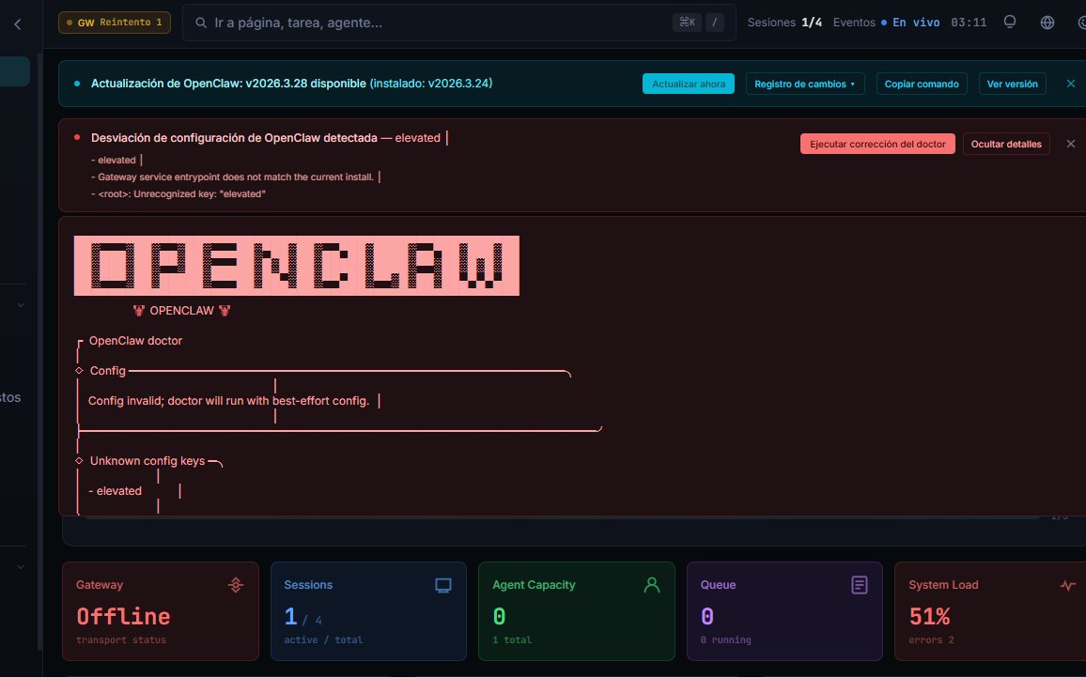
Task: Click Copiar comando button
Action: 922,84
